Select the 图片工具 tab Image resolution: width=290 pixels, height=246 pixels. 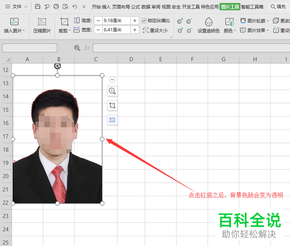(230, 7)
